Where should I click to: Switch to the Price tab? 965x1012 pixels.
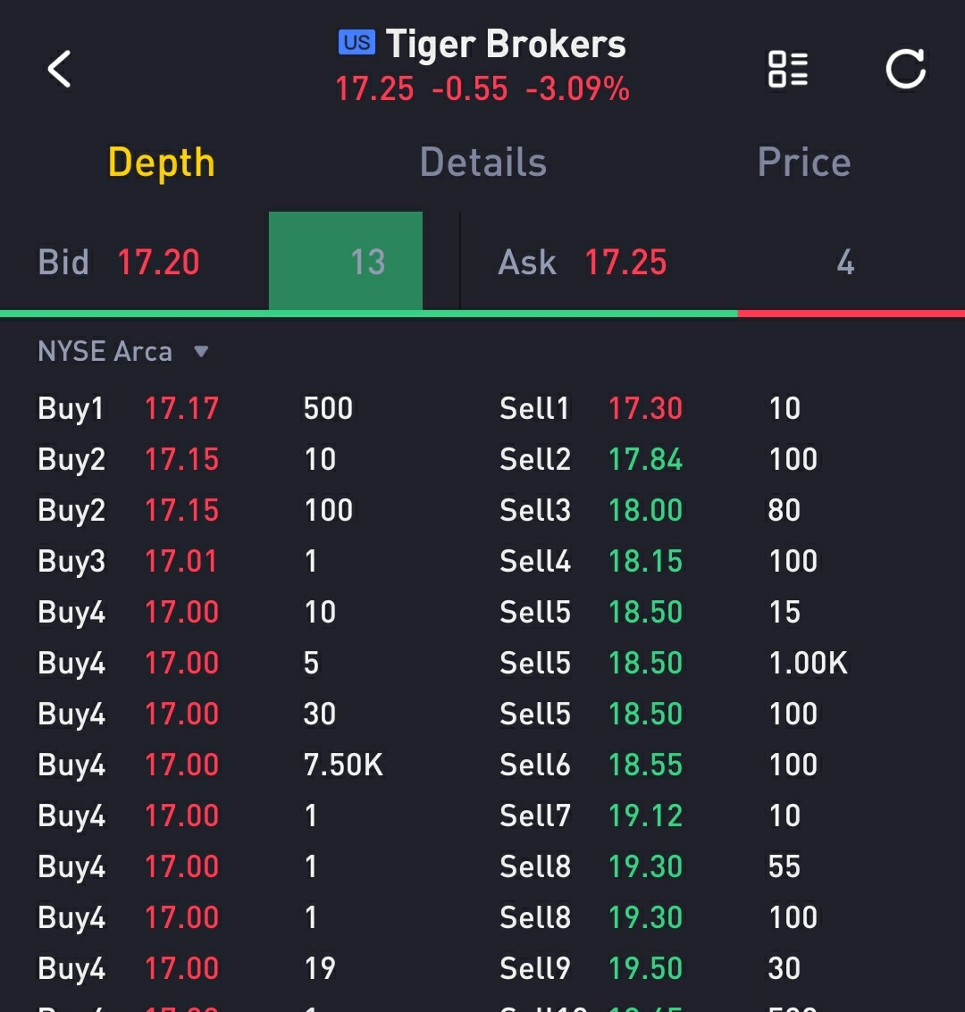pyautogui.click(x=803, y=163)
